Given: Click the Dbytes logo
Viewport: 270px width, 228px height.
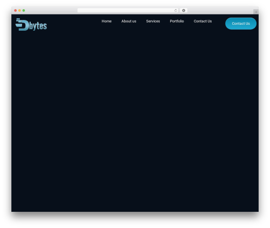Looking at the screenshot, I should (31, 24).
